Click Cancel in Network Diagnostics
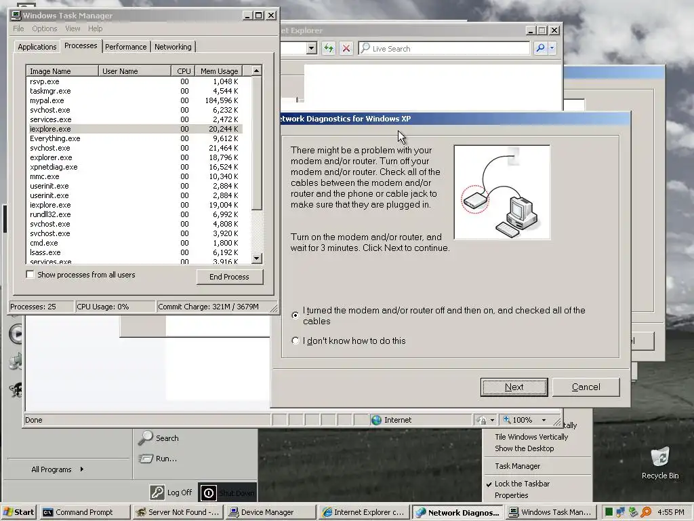Screen dimensions: 694x521 coord(586,387)
